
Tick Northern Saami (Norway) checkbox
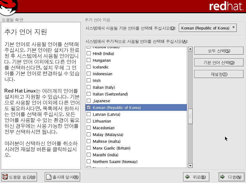pyautogui.click(x=89, y=162)
